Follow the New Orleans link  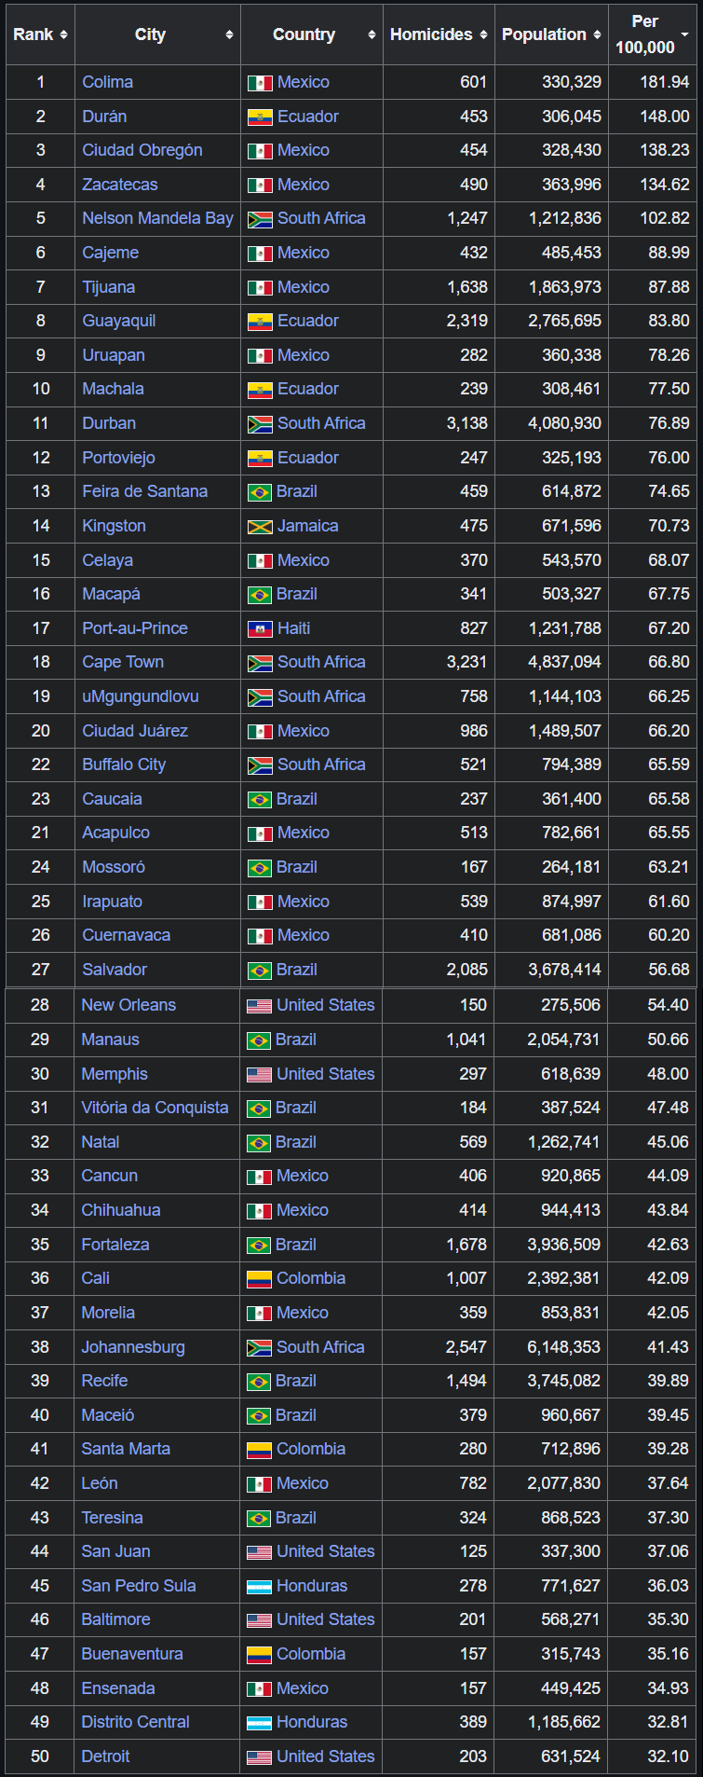pos(128,1005)
